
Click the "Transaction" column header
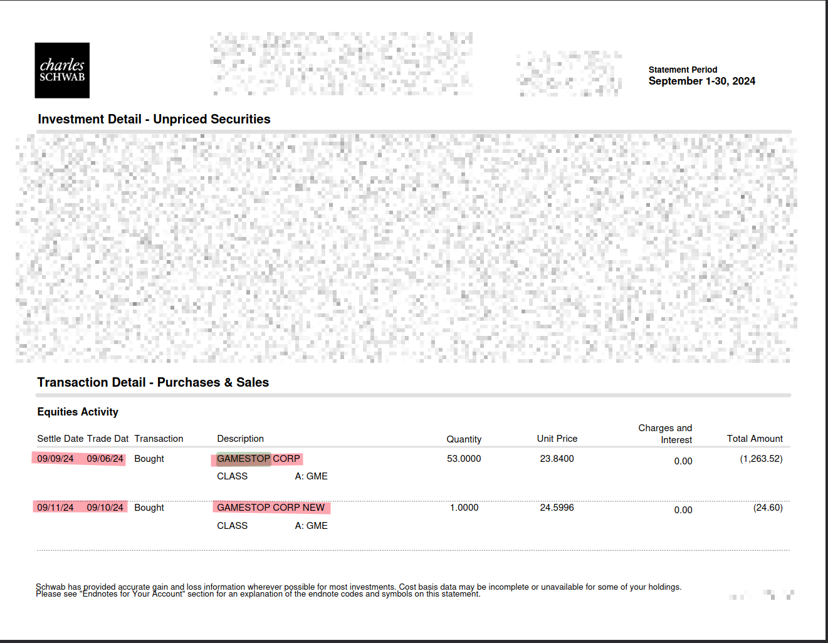(159, 439)
